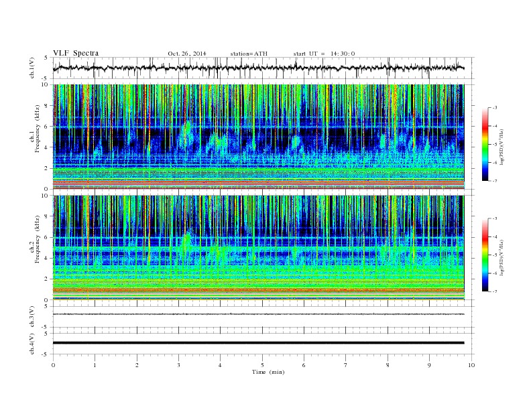Click the ch.1 spectrogram panel

258,137
